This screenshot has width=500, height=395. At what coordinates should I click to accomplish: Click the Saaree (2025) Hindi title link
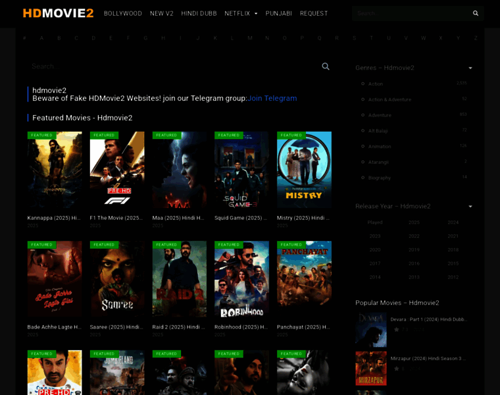click(x=116, y=327)
